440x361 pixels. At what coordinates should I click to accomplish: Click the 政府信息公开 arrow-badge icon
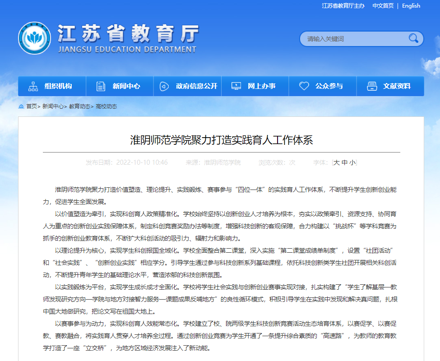point(164,86)
